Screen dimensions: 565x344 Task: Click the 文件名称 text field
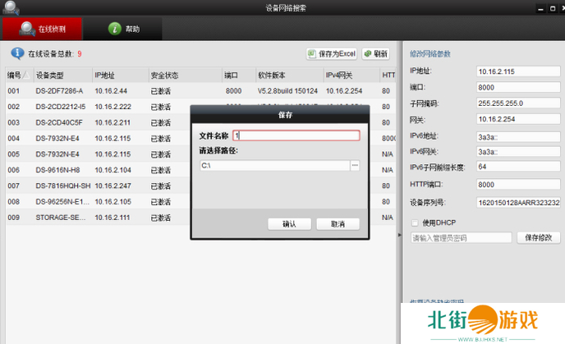pyautogui.click(x=296, y=136)
